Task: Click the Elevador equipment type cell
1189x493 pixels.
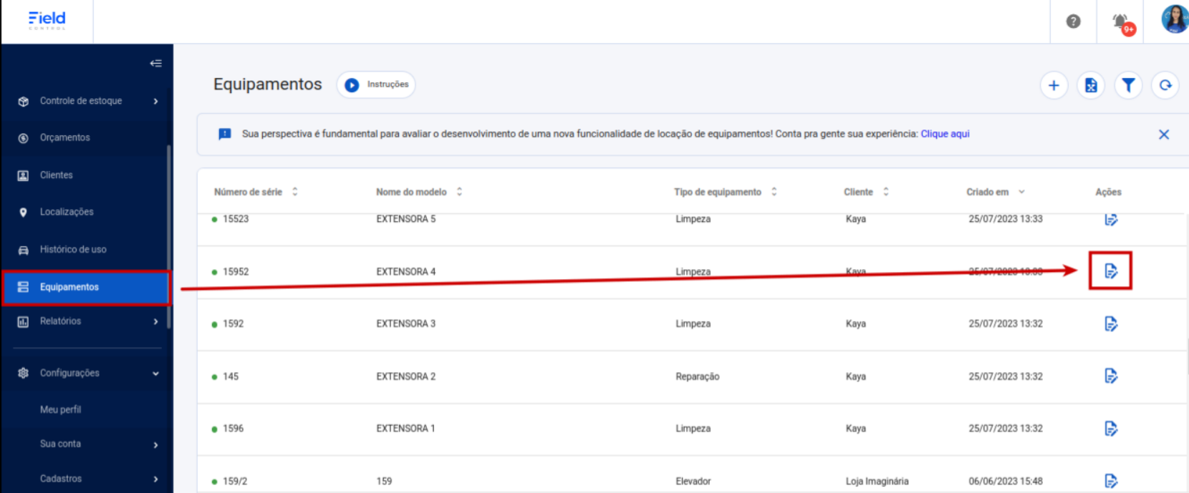Action: 693,482
